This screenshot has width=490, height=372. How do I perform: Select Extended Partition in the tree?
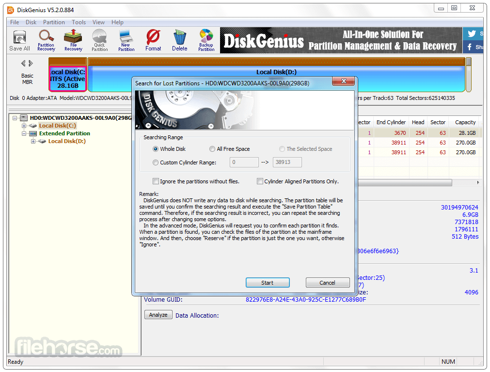click(64, 133)
